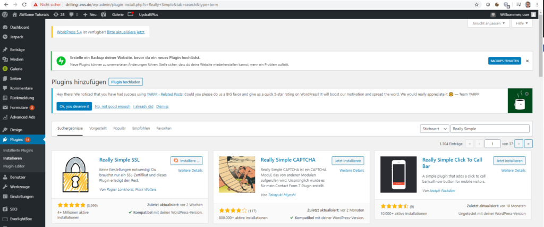Bookmark page with the star icon
The width and height of the screenshot is (544, 227).
click(x=477, y=5)
